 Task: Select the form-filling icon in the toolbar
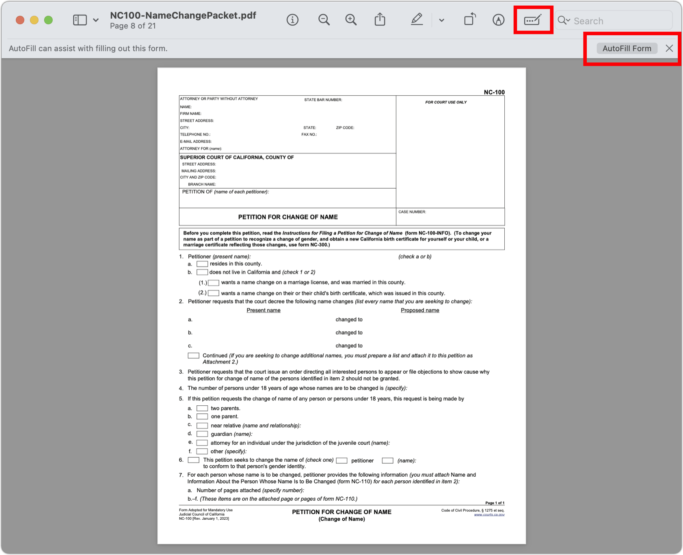click(x=533, y=19)
